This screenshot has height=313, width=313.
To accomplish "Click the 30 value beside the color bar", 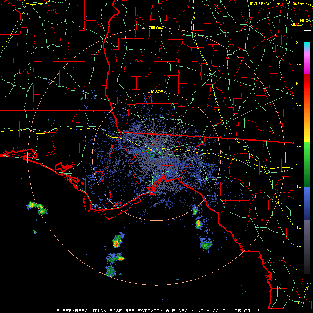I will 299,145.
